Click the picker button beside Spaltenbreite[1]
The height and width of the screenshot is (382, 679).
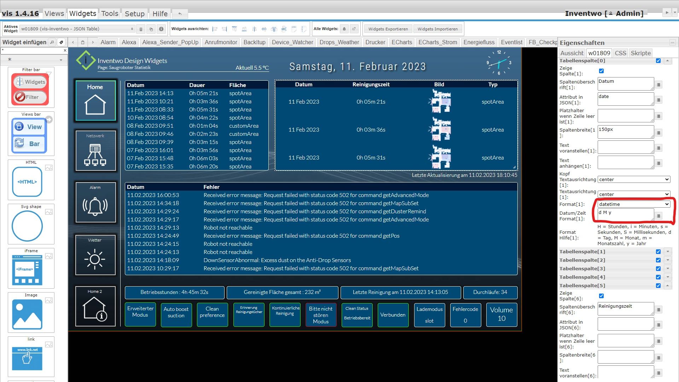[x=658, y=133]
